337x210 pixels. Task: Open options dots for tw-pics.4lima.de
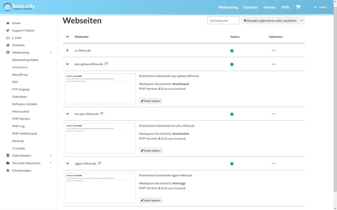(x=273, y=114)
